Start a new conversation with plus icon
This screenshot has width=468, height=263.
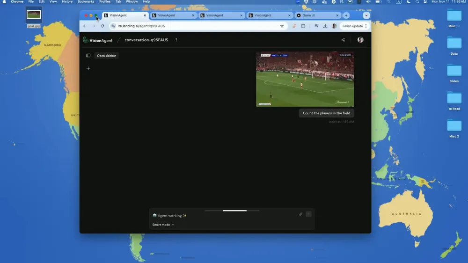(88, 68)
